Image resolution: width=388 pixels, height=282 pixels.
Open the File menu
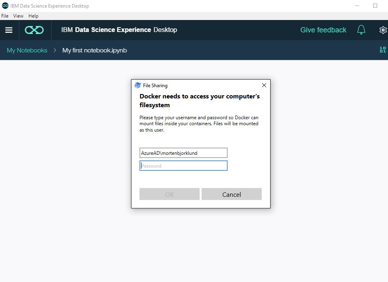[5, 16]
